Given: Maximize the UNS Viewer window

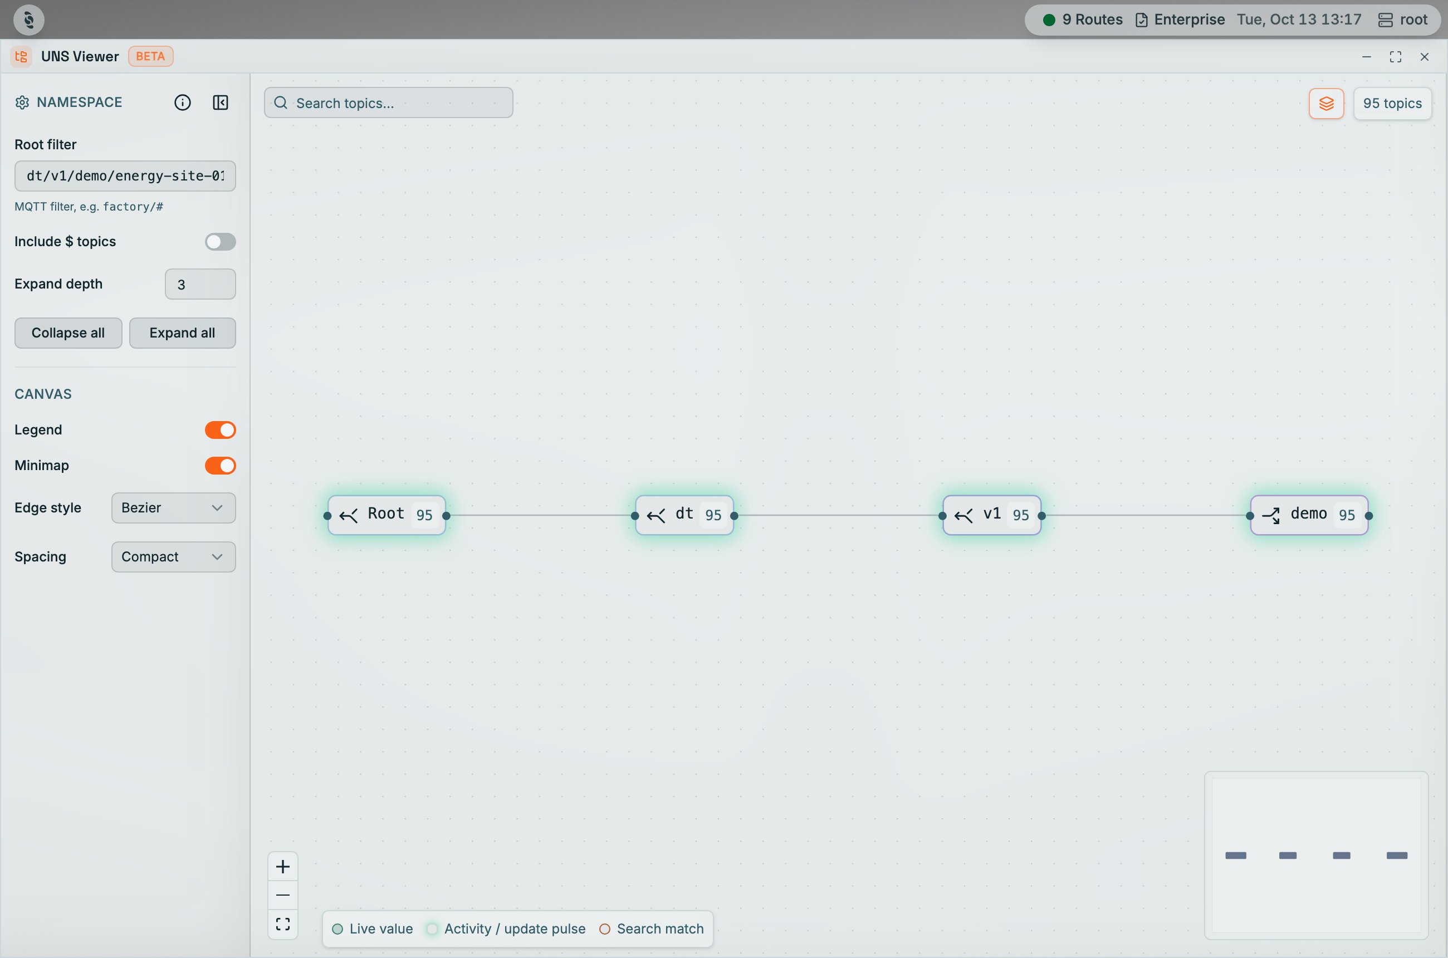Looking at the screenshot, I should point(1396,57).
